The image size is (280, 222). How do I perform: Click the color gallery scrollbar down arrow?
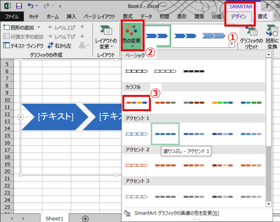268,204
